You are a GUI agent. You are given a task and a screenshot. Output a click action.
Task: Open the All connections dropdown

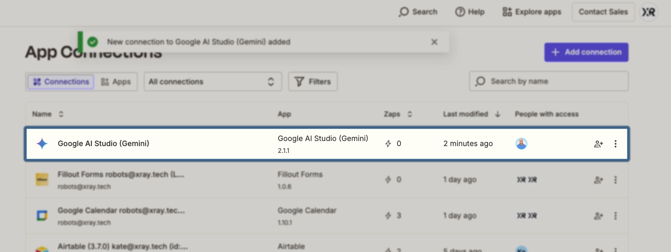[213, 82]
